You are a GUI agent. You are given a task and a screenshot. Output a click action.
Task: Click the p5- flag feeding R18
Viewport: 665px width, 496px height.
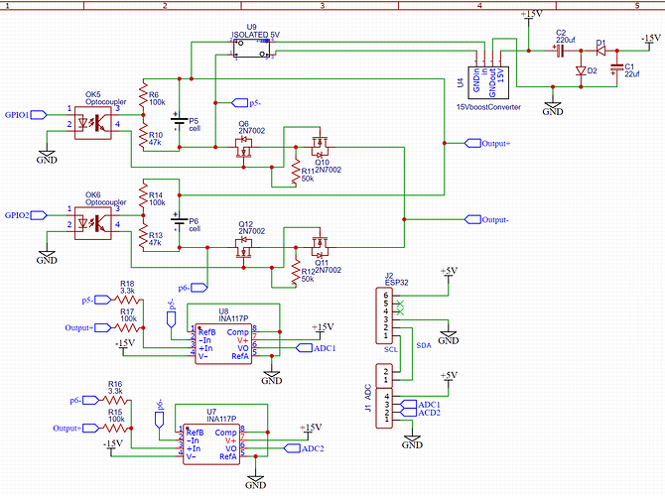point(103,301)
